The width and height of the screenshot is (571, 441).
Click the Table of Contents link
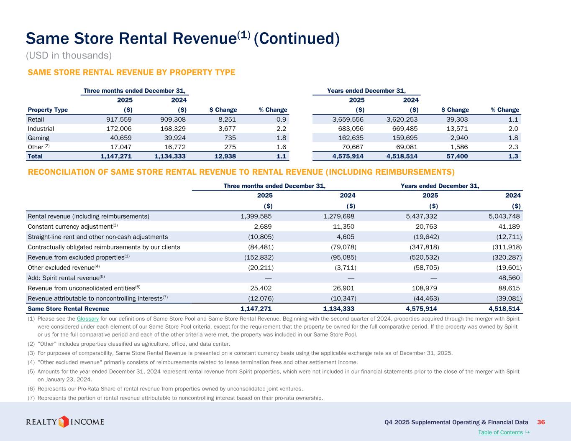coord(500,432)
